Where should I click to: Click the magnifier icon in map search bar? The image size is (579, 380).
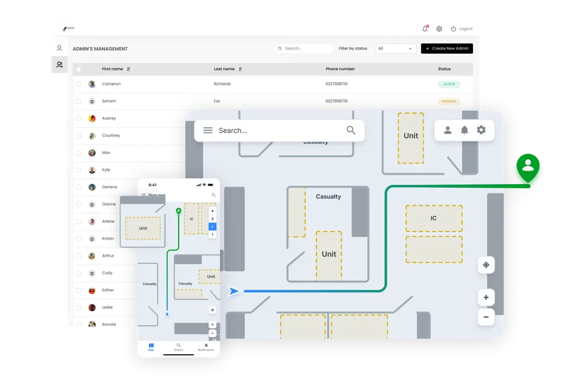click(351, 131)
